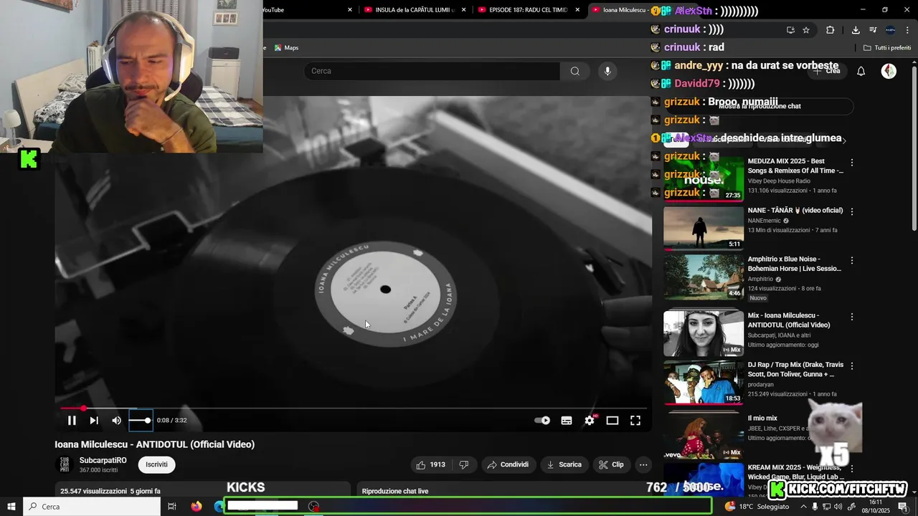This screenshot has height=516, width=918.
Task: Show chat replay (Mostra la riproduzione chat)
Action: tap(758, 106)
